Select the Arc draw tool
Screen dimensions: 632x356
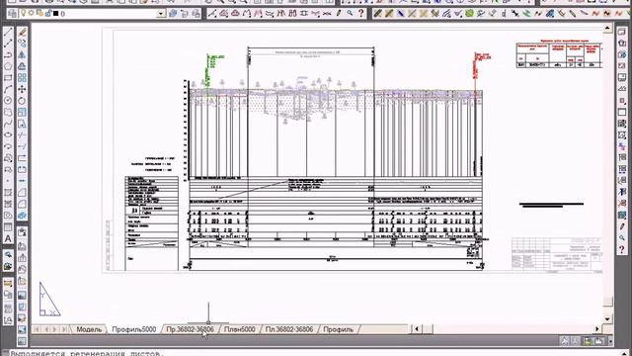pos(8,89)
